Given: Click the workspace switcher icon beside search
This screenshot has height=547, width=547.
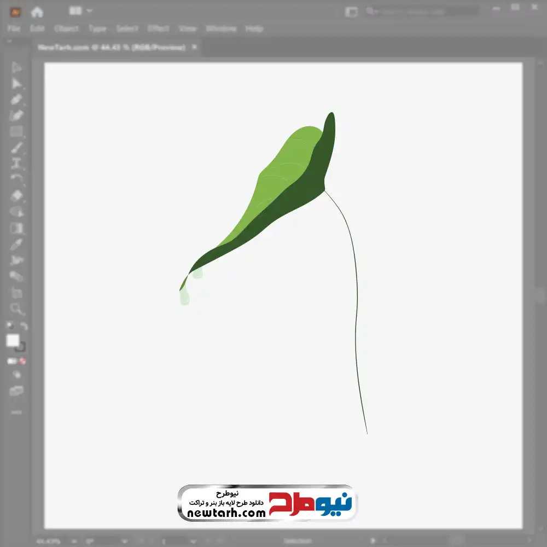Looking at the screenshot, I should [x=351, y=11].
